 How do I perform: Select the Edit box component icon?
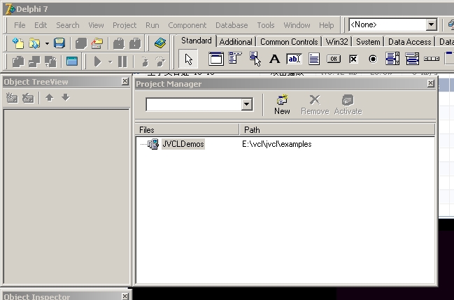294,59
